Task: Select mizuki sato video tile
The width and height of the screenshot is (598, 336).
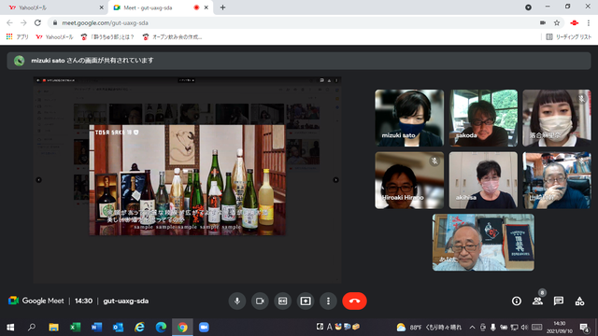Action: pos(409,119)
